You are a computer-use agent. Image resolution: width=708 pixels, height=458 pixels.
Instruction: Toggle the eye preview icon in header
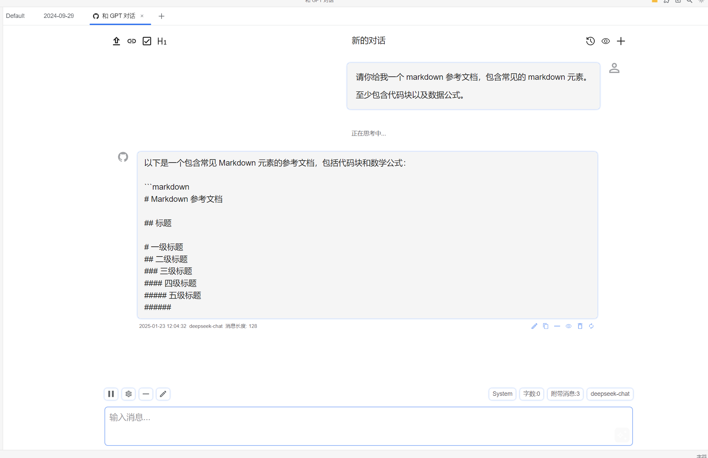(x=606, y=41)
